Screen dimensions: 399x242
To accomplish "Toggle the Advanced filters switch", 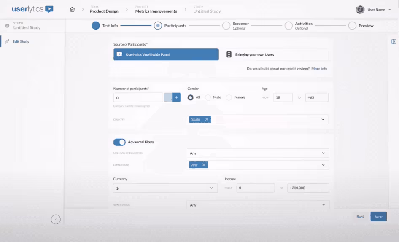I will (119, 142).
